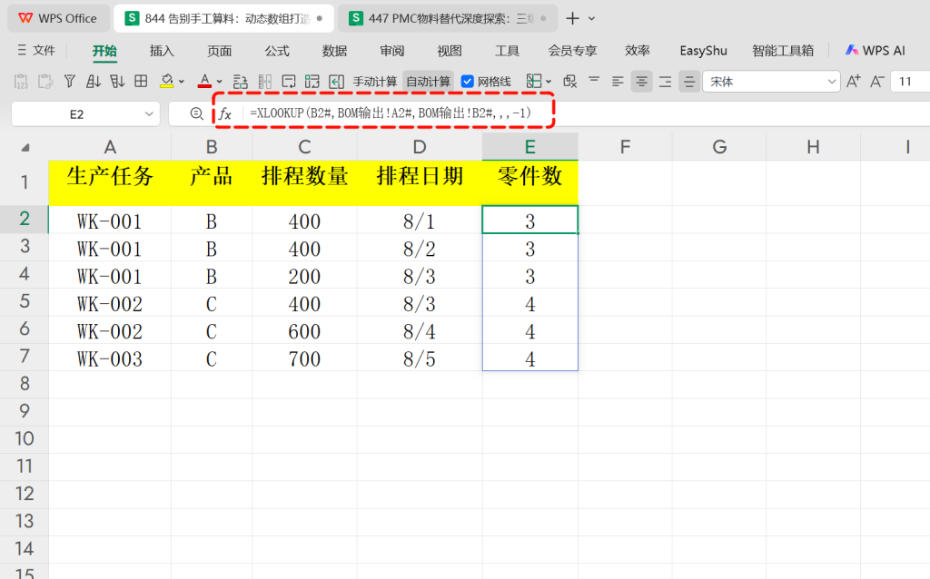Click the align right icon

coord(666,81)
